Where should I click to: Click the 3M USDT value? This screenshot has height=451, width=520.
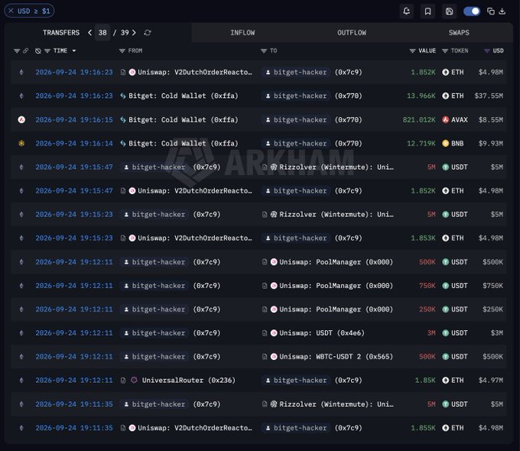pyautogui.click(x=431, y=333)
